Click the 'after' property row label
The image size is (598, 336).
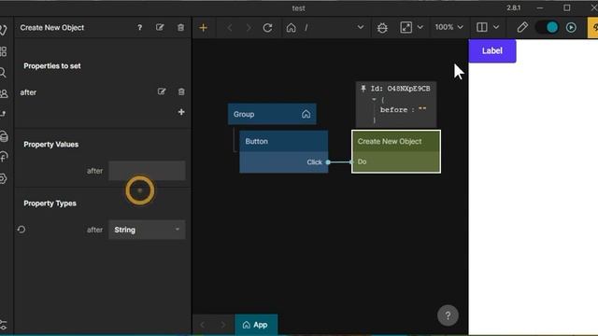[x=28, y=92]
